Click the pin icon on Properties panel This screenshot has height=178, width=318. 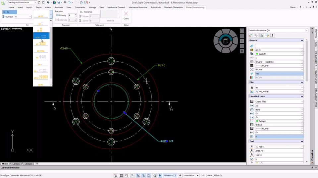click(312, 32)
